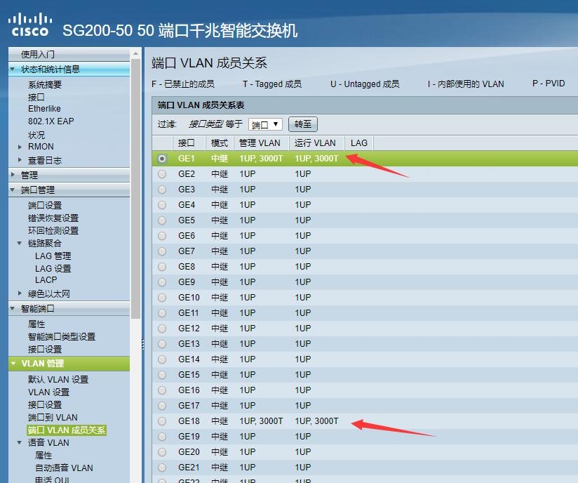The image size is (578, 483).
Task: Click the 转至 button
Action: pyautogui.click(x=302, y=124)
